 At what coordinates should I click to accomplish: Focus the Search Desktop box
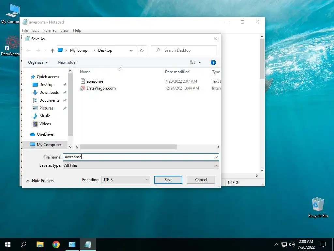184,50
